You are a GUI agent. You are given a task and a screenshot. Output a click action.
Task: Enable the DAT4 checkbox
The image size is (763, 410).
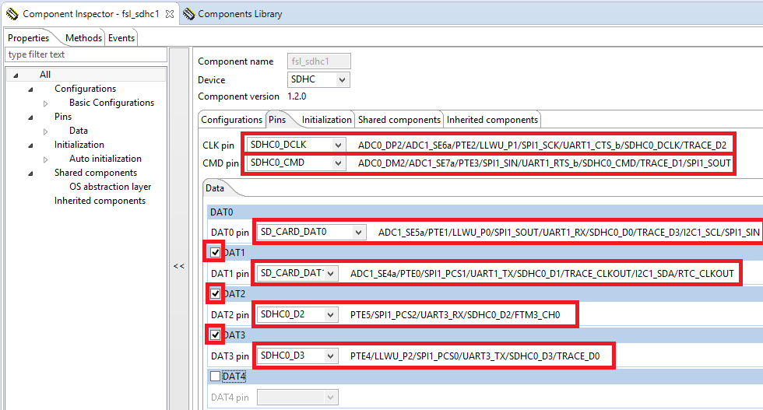[216, 377]
